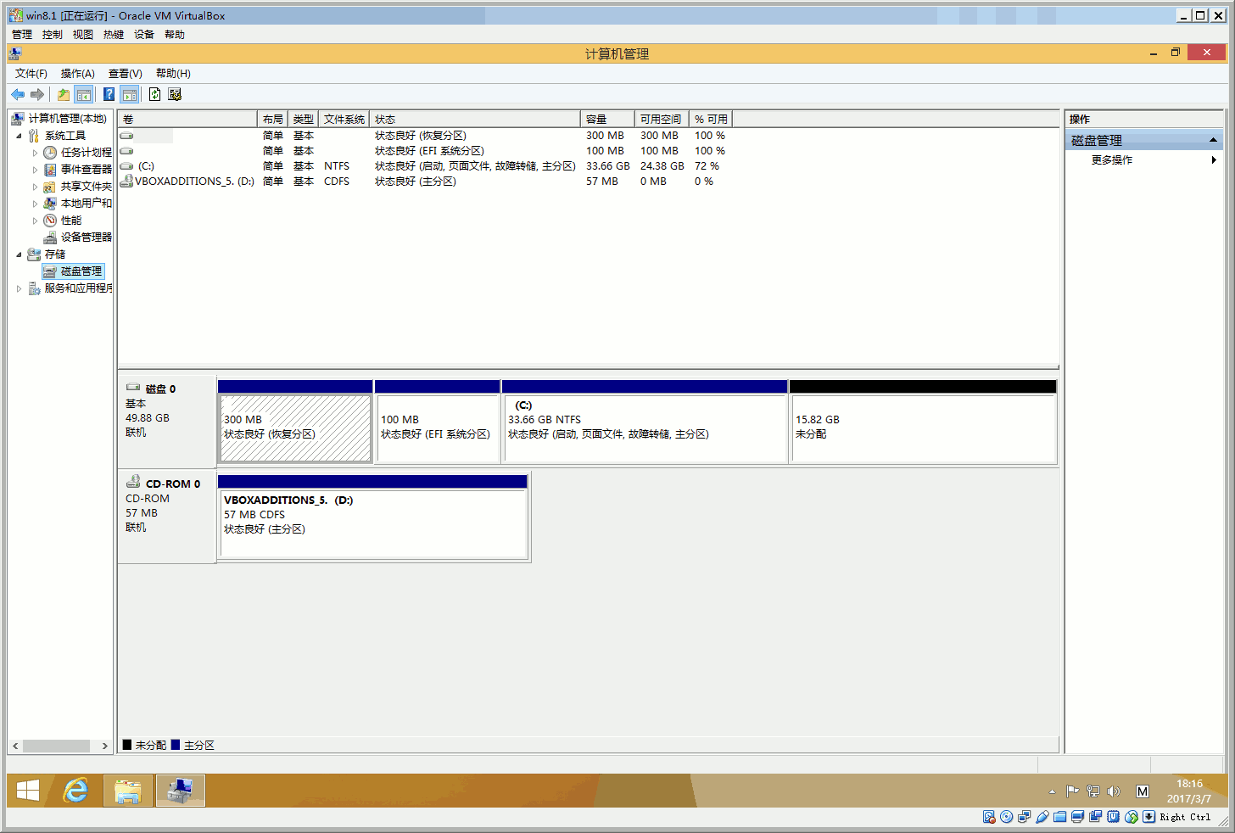Click the VirtualBox hard disk activity icon
Image resolution: width=1235 pixels, height=833 pixels.
(988, 817)
